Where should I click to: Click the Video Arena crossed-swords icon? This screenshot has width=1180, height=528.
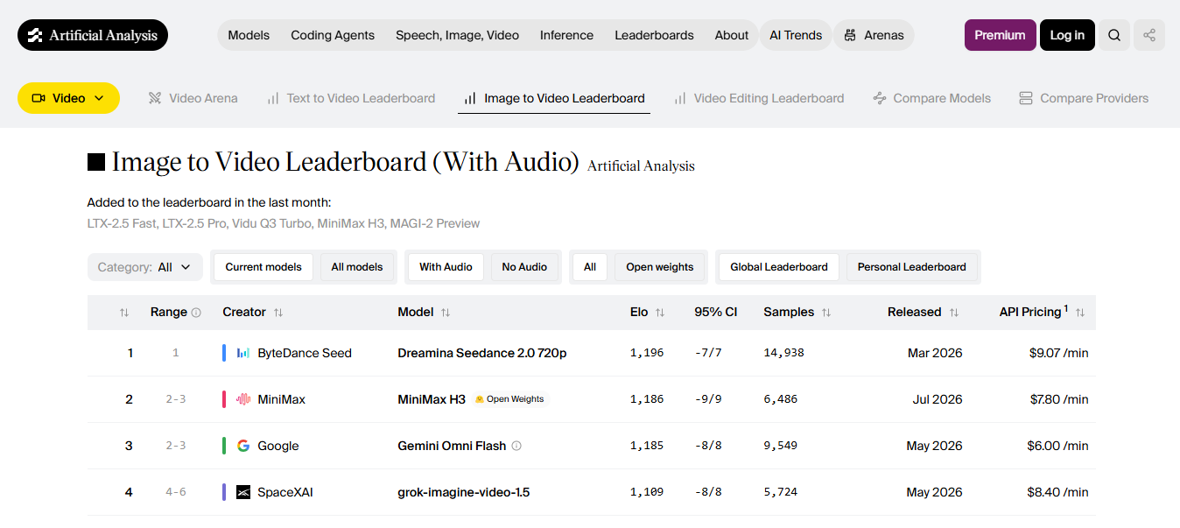[x=155, y=98]
